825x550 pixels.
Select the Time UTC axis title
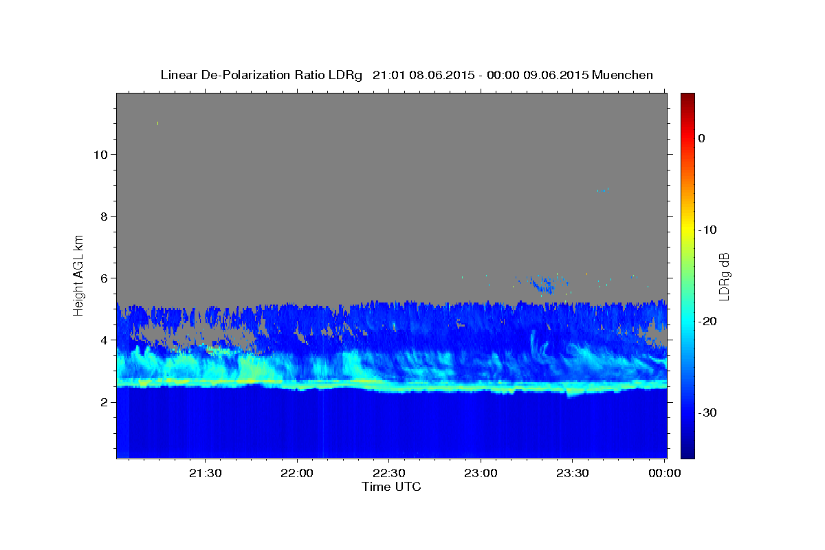(x=391, y=487)
